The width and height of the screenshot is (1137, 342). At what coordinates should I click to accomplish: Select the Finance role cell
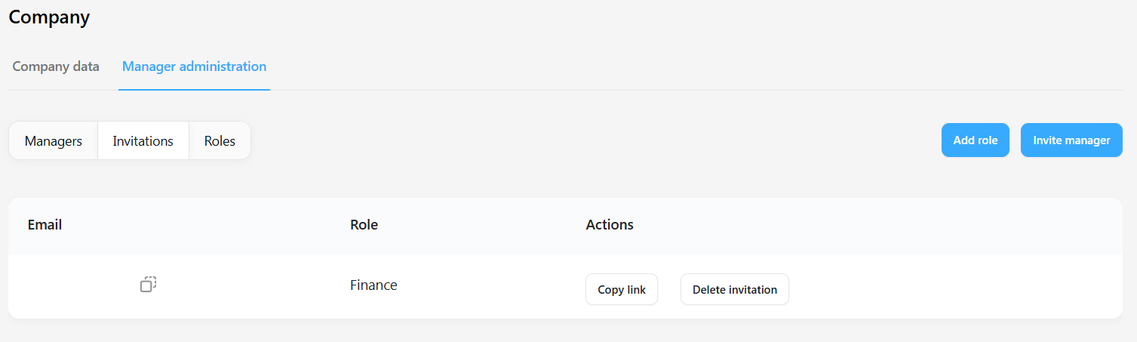[373, 285]
